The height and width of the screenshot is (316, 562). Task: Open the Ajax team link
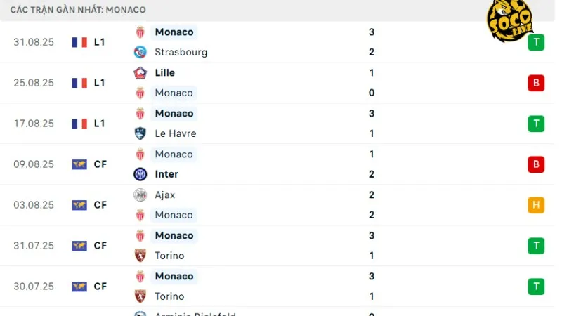tap(165, 195)
